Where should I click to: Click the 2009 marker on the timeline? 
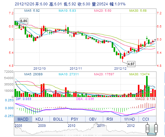tap(42, 126)
